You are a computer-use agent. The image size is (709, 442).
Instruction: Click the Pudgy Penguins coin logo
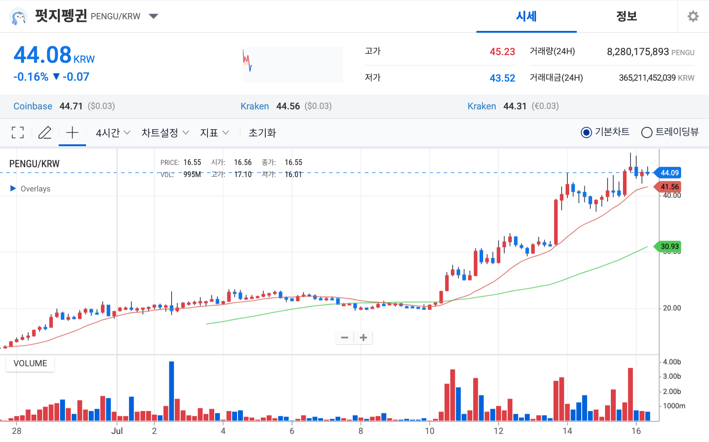point(18,17)
